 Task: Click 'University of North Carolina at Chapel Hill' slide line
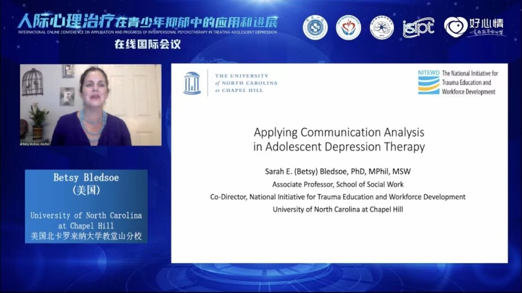(x=339, y=209)
